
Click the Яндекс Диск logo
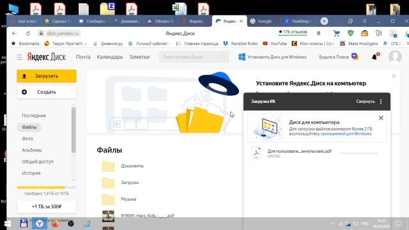47,57
